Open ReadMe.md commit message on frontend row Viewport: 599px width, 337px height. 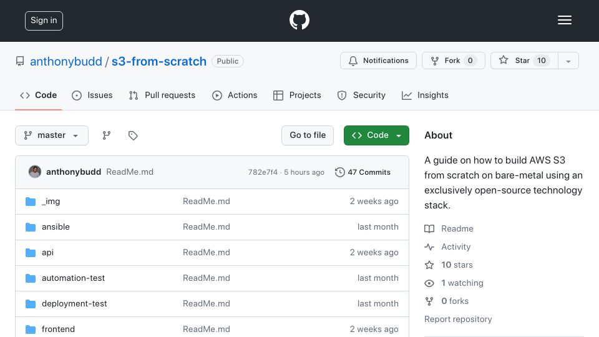coord(207,330)
